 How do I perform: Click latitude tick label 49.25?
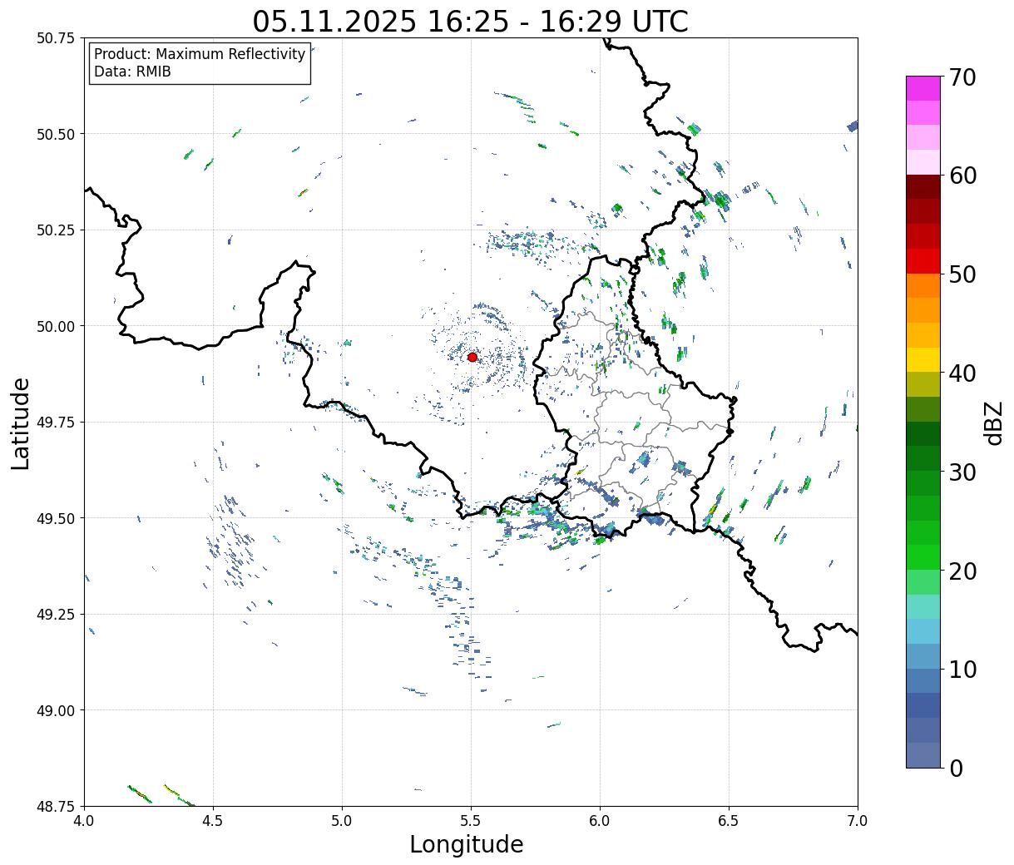tap(55, 615)
